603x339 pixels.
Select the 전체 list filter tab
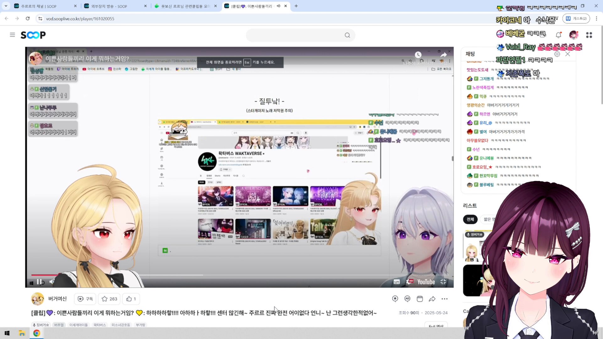pos(470,219)
